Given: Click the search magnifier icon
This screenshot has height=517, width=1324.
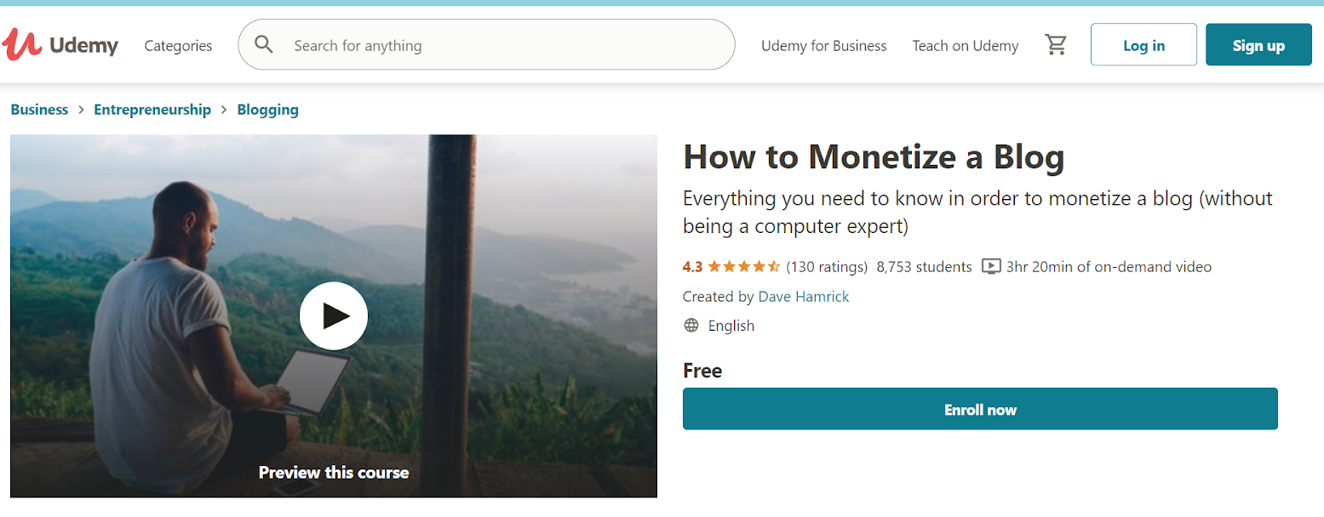Looking at the screenshot, I should point(264,45).
